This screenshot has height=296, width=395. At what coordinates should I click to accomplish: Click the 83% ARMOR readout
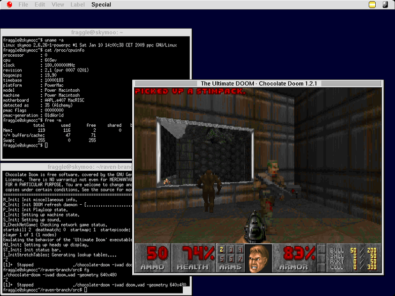[x=299, y=253]
